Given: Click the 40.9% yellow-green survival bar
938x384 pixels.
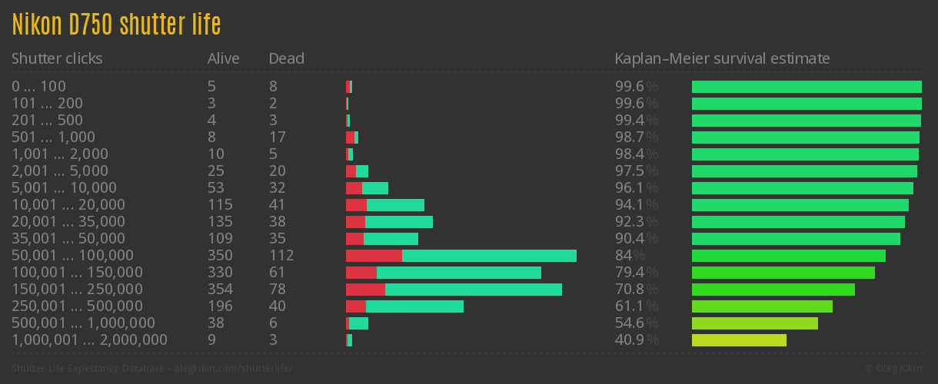Looking at the screenshot, I should [739, 340].
